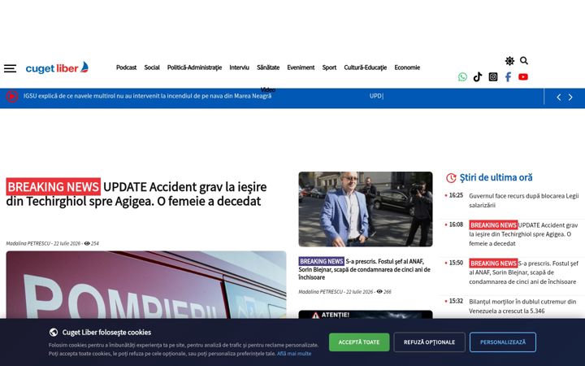This screenshot has width=585, height=366.
Task: Open the Politică-Administrație section
Action: [194, 68]
